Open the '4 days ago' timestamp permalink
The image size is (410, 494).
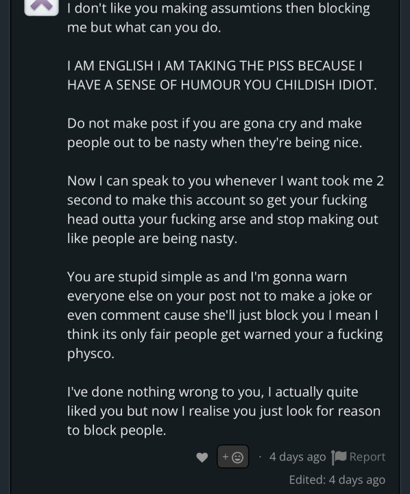coord(298,457)
